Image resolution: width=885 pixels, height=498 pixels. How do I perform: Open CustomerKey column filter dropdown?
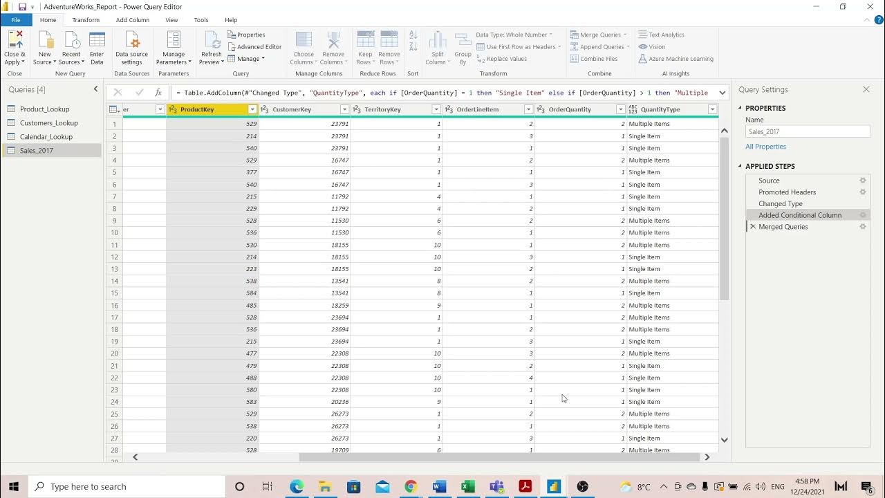pyautogui.click(x=344, y=109)
